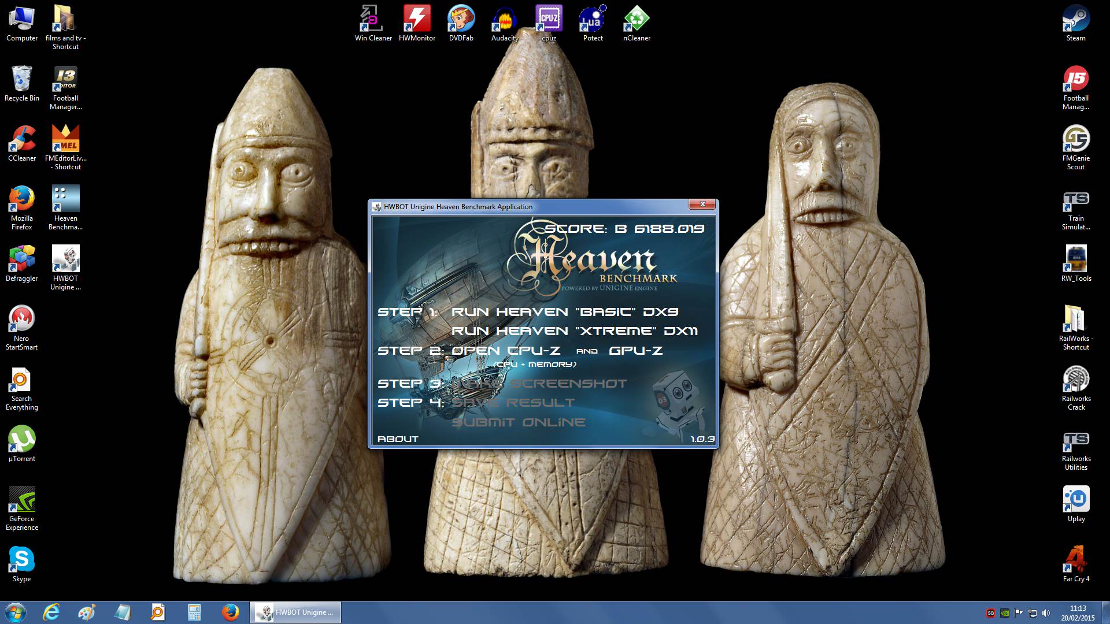The width and height of the screenshot is (1110, 624).
Task: Open Paint from the taskbar
Action: click(87, 612)
